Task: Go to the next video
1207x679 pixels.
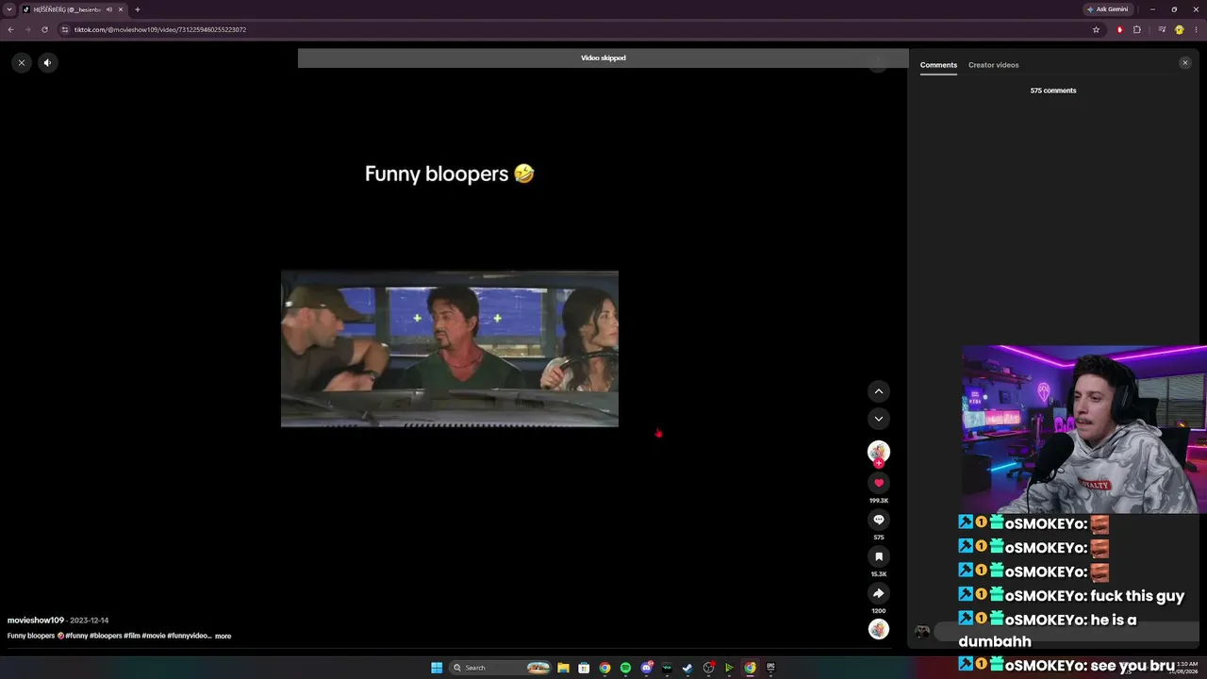Action: 879,419
